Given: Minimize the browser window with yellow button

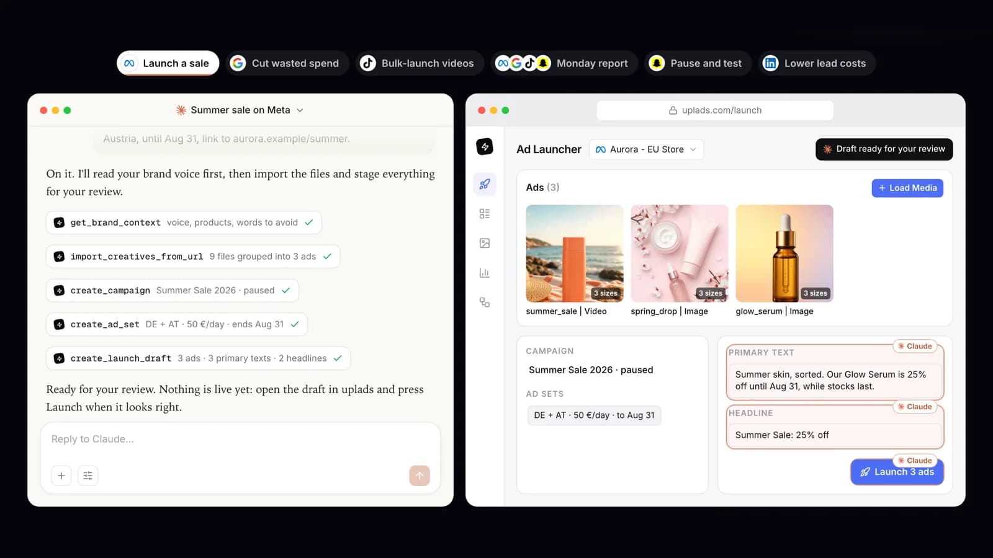Looking at the screenshot, I should 493,110.
